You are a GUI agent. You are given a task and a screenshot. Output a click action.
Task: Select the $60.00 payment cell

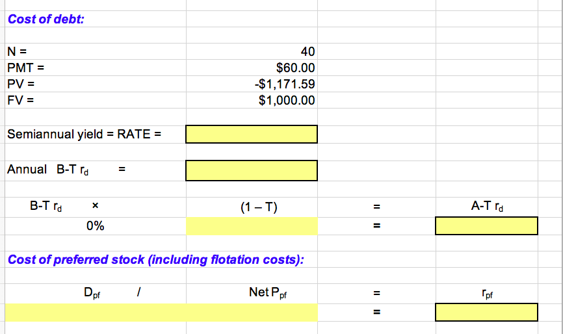click(x=252, y=68)
